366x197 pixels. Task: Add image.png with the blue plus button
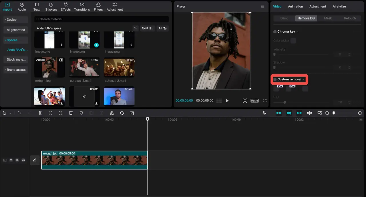pos(96,45)
